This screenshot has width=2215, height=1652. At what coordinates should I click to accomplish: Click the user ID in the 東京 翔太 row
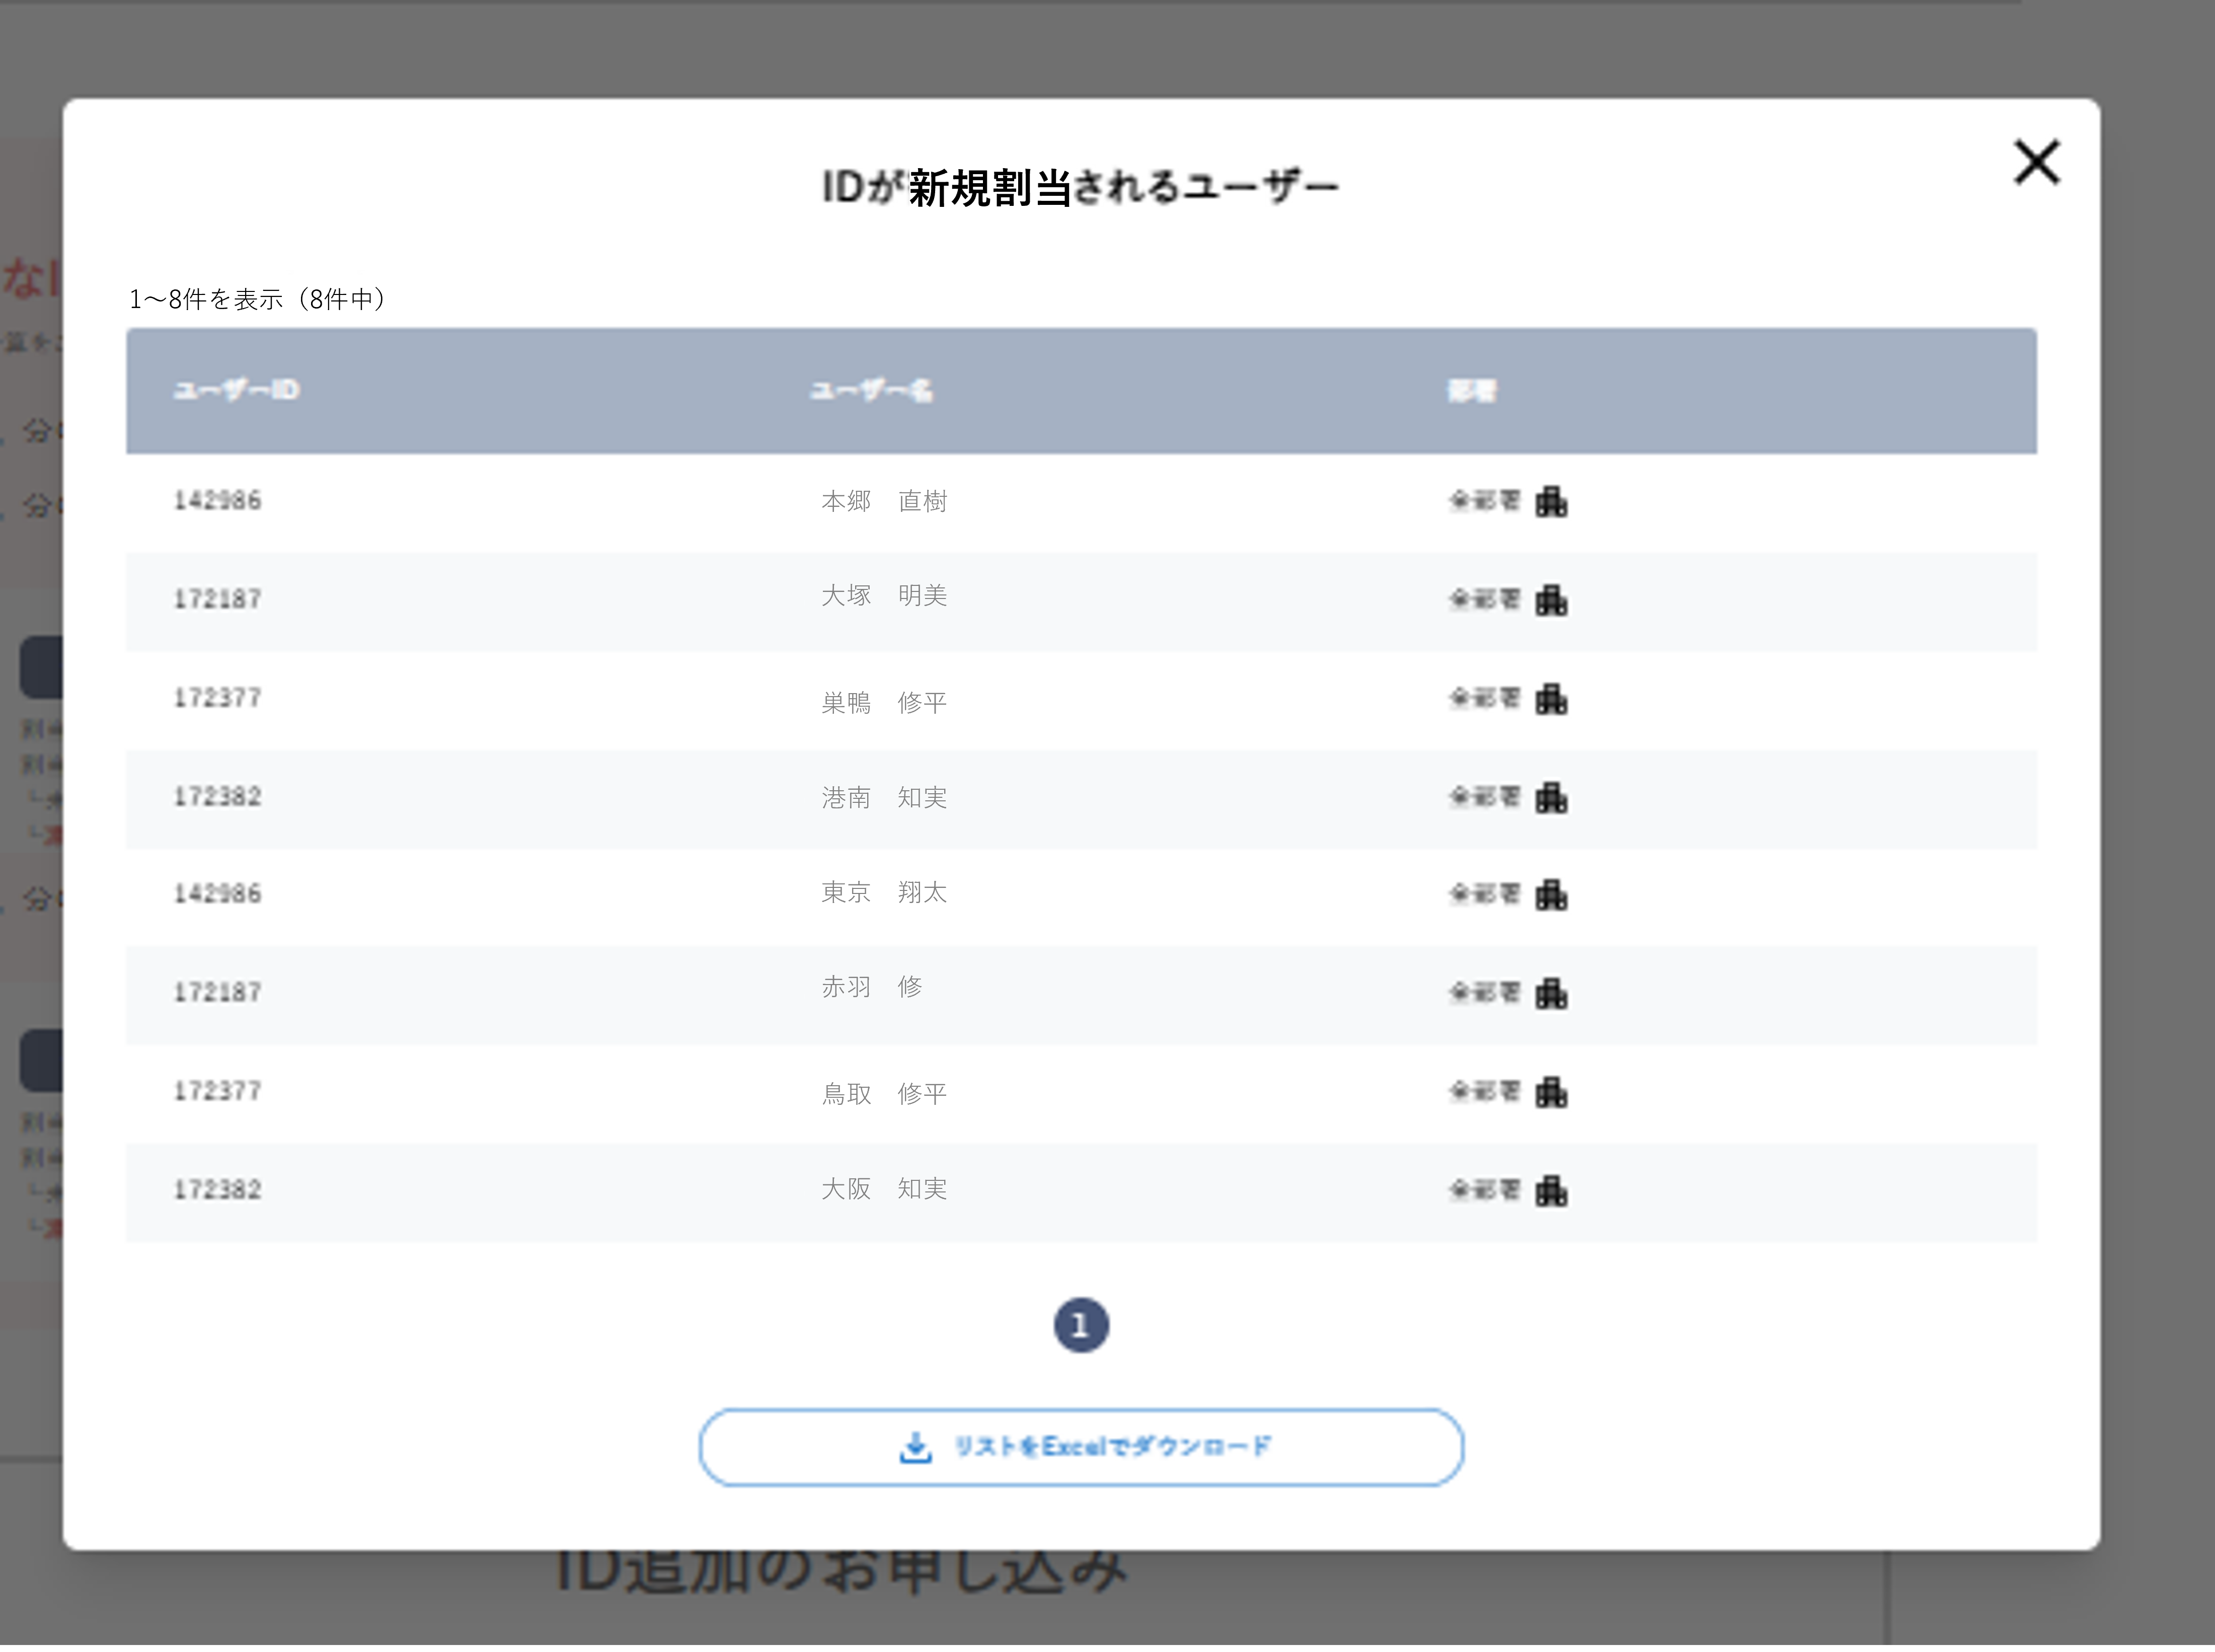click(217, 893)
